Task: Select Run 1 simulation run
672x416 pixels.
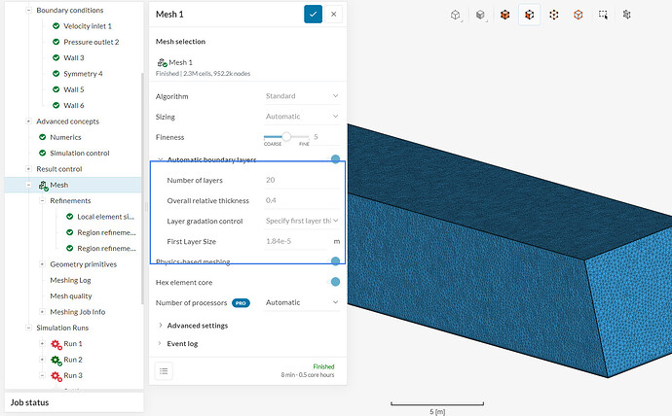Action: tap(73, 344)
